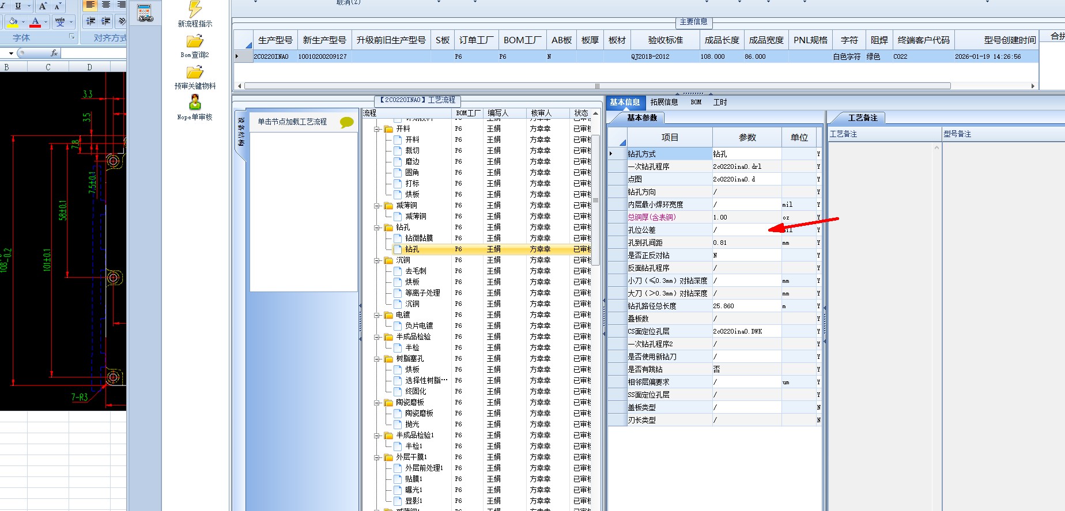Click the 陶瓷磨板 folder icon
This screenshot has width=1065, height=511.
389,403
